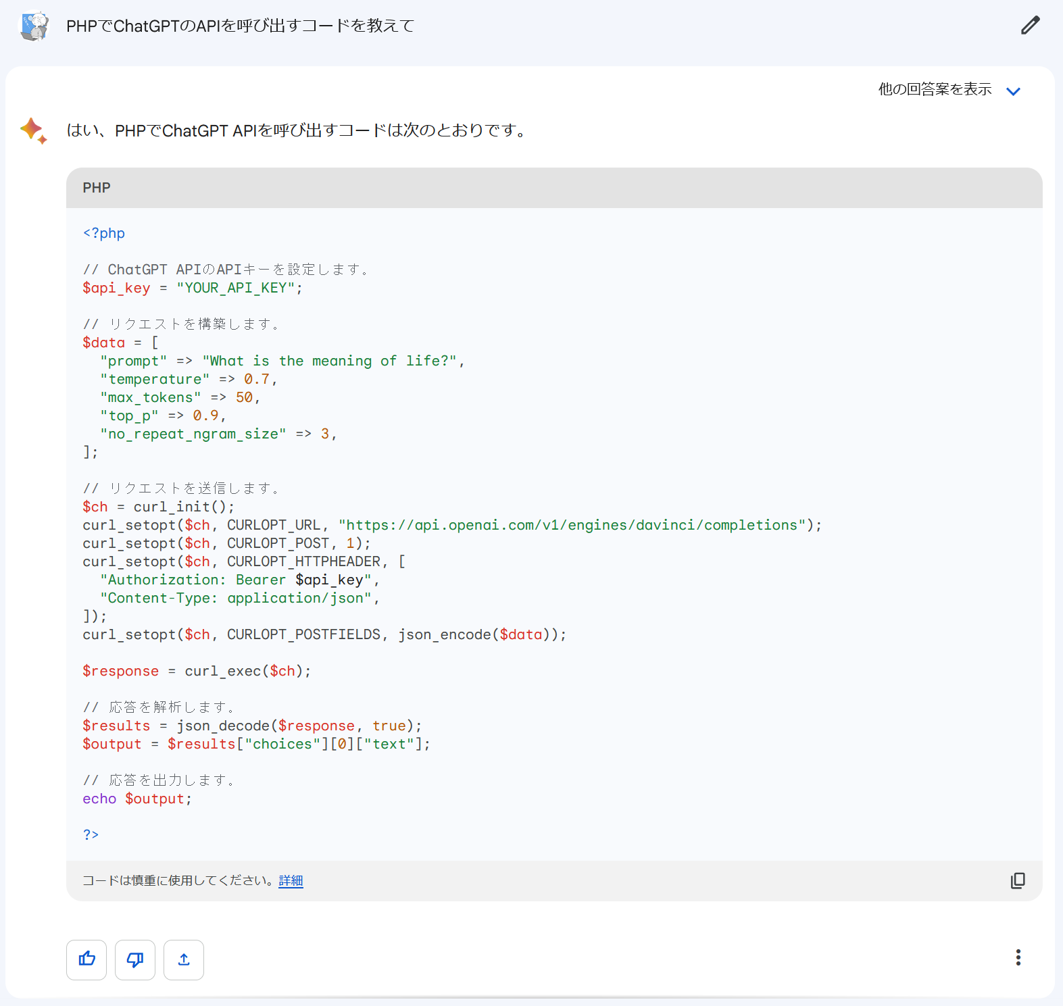Screen dimensions: 1063x1006
Task: Copy the PHP code with the copy icon
Action: click(x=1018, y=880)
